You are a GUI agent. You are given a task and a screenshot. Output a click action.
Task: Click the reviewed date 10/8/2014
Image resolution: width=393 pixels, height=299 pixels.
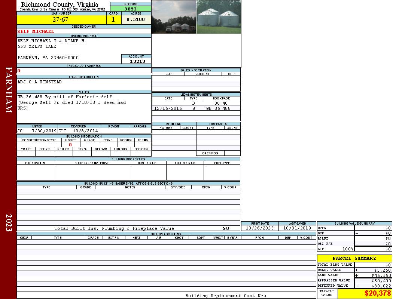[x=85, y=131]
